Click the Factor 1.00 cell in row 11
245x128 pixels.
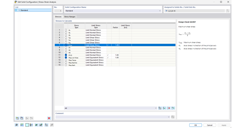click(115, 55)
